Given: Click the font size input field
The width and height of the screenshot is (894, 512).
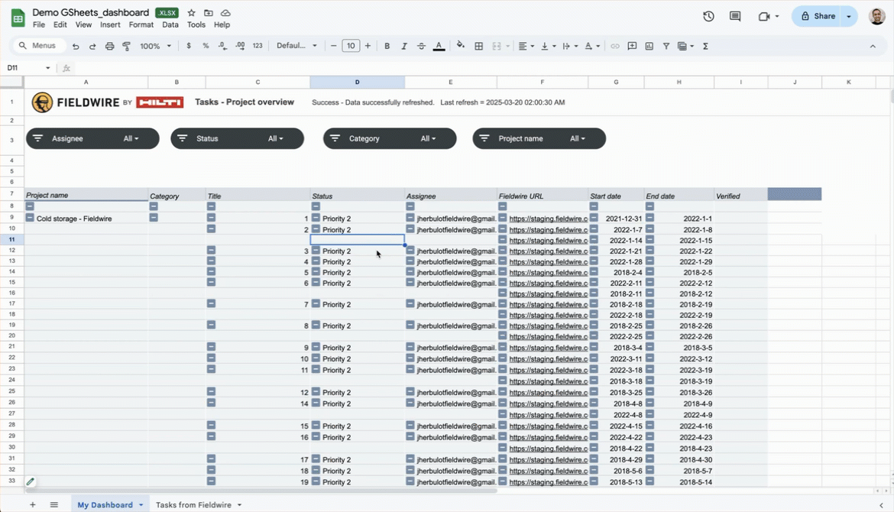Looking at the screenshot, I should click(x=351, y=46).
